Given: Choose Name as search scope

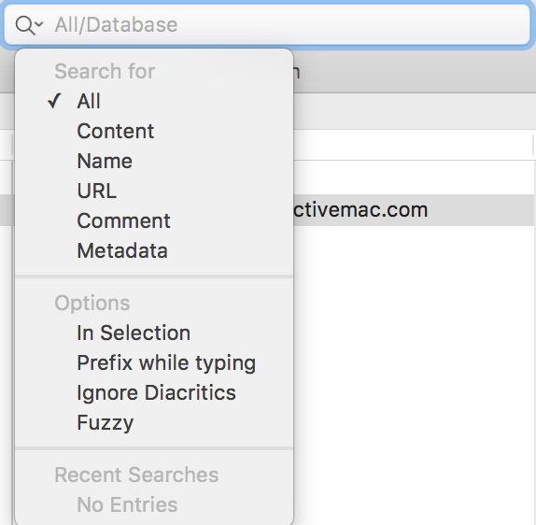Looking at the screenshot, I should [154, 161].
